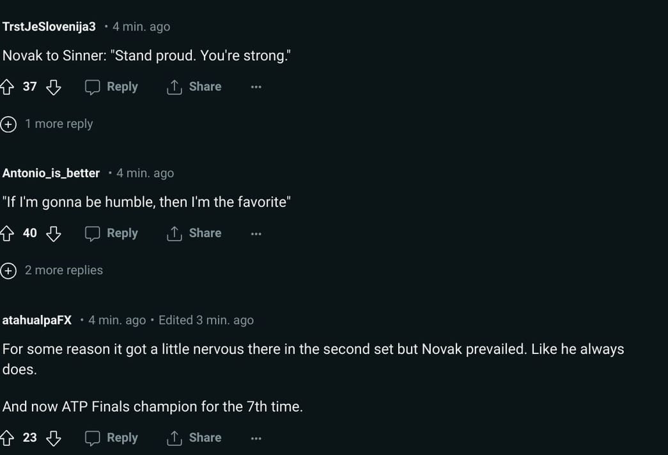Upvote the ATP Finals champion comment
This screenshot has height=455, width=668.
[9, 438]
